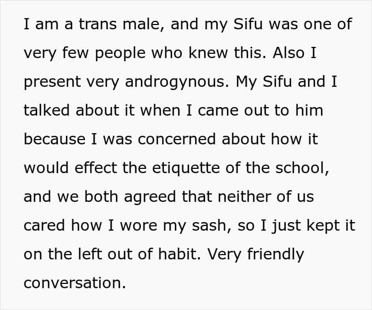372x310 pixels.
Task: Select the word "effect"
Action: (96, 168)
